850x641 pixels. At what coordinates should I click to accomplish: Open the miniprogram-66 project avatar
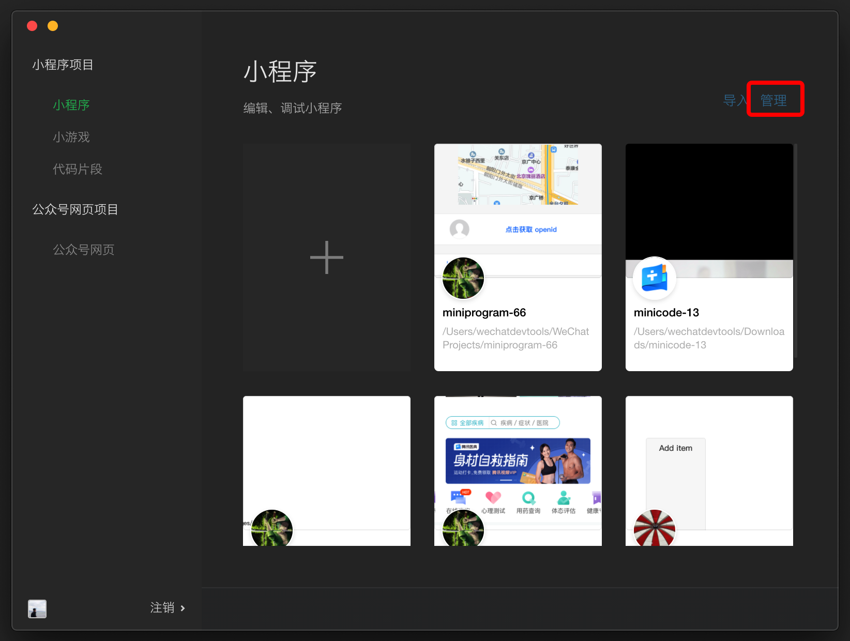[463, 278]
